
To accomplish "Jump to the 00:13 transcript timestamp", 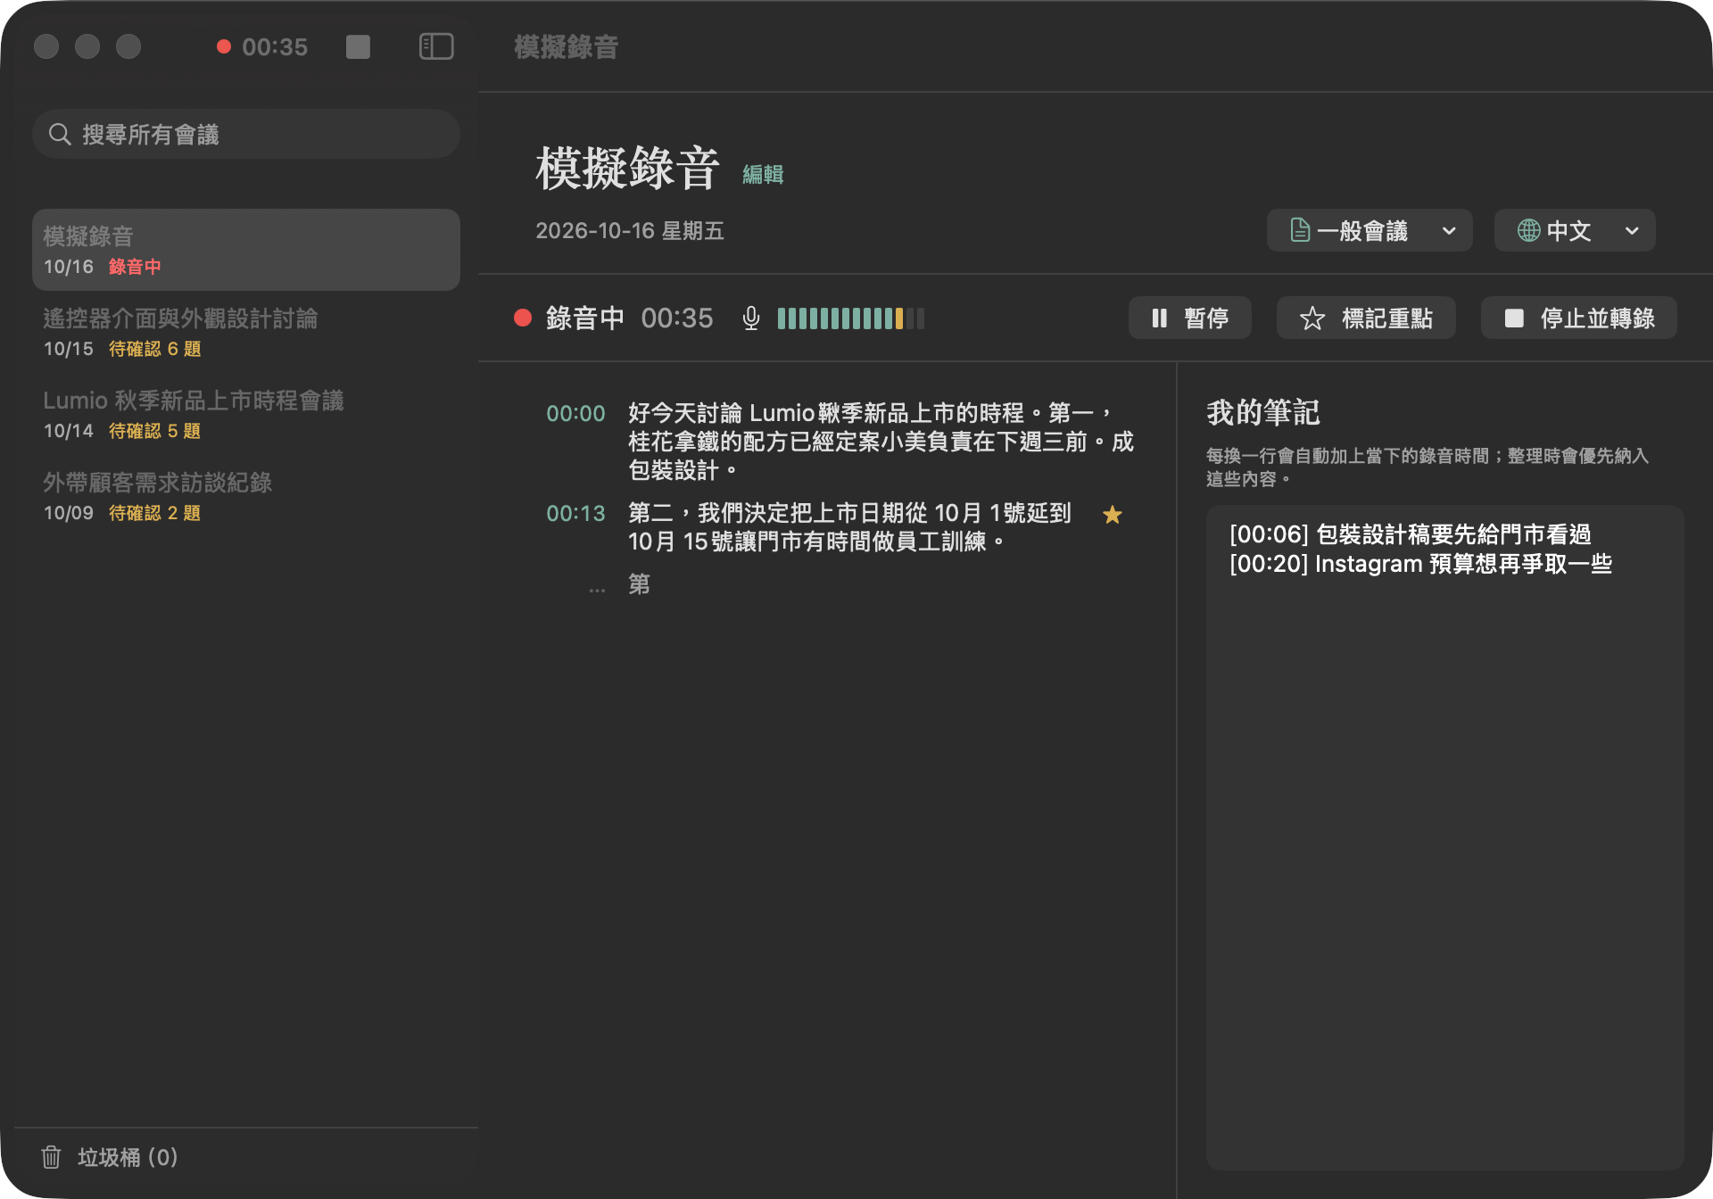I will pyautogui.click(x=575, y=513).
